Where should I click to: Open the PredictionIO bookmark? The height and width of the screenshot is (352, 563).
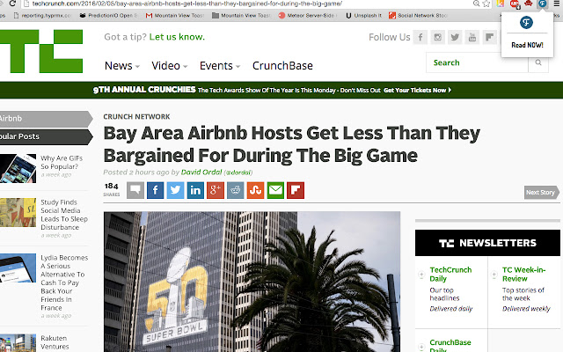click(x=109, y=16)
